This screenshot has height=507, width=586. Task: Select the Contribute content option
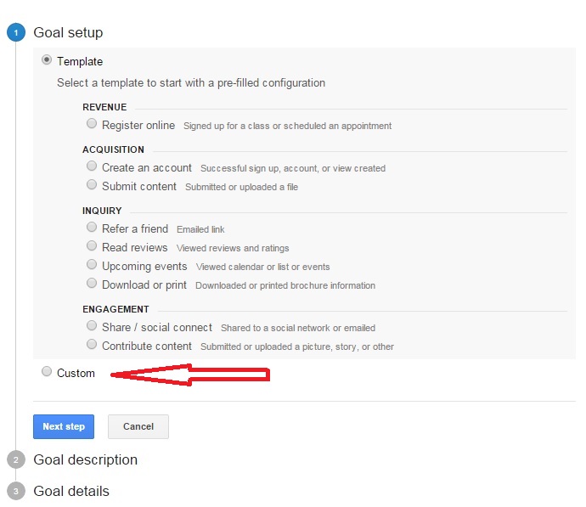click(x=92, y=345)
